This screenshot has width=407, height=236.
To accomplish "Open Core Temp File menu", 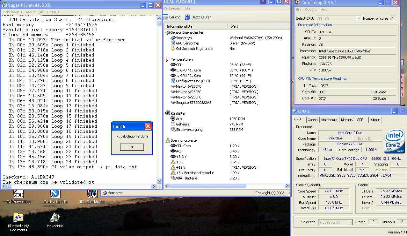I will click(x=299, y=10).
